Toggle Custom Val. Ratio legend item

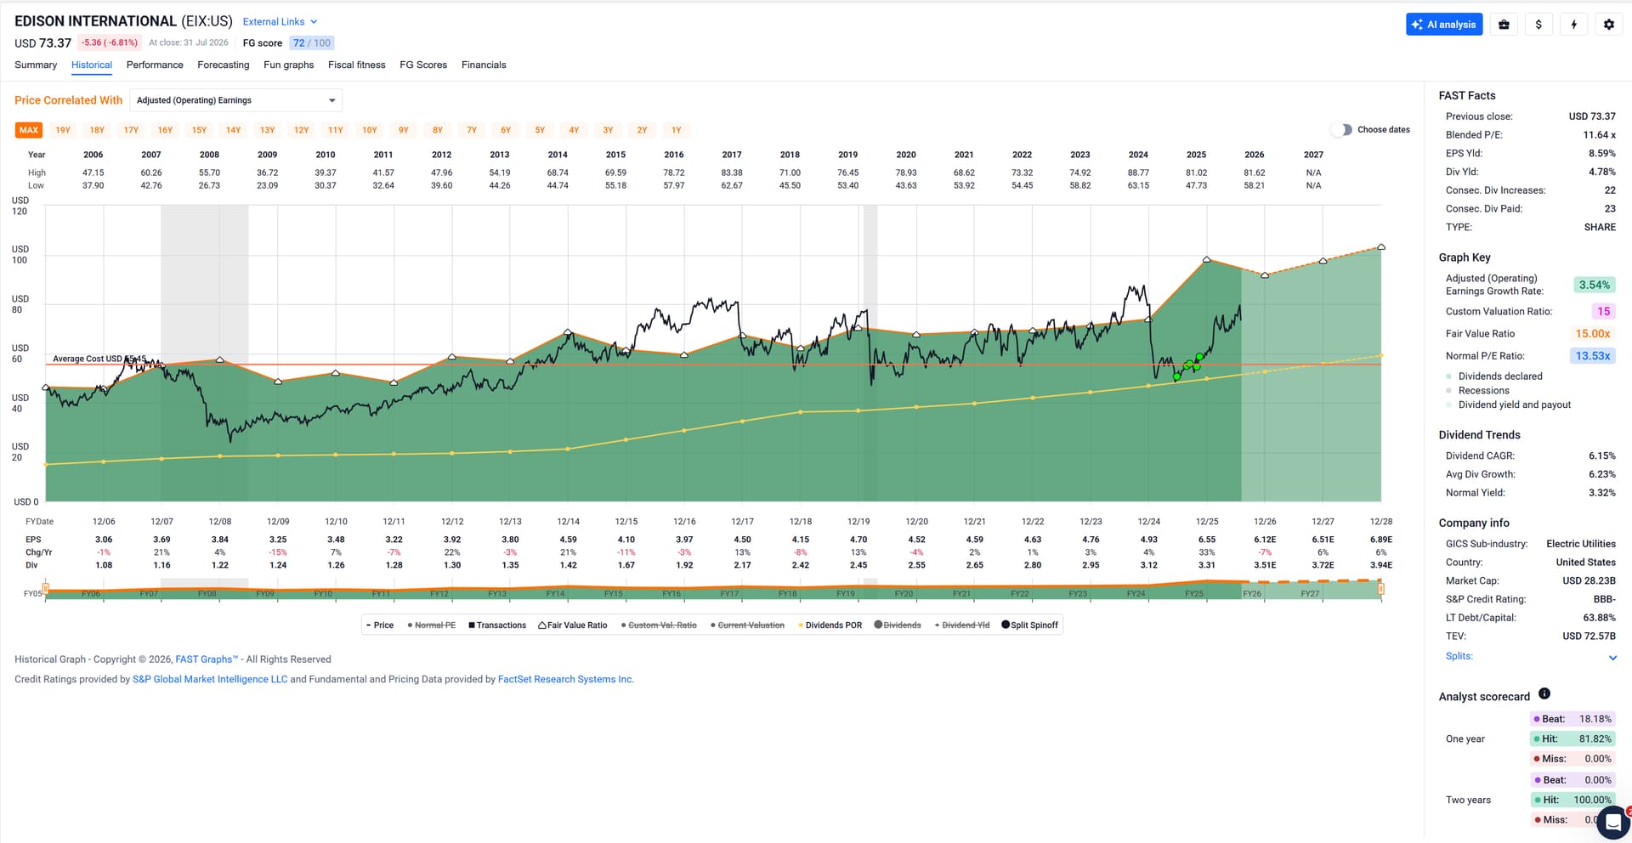659,625
